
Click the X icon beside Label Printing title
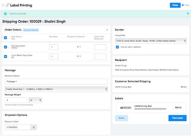click(x=3, y=5)
